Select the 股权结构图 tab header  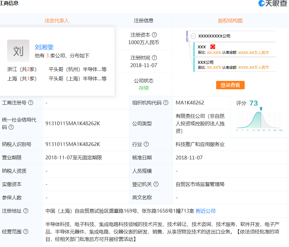230,21
